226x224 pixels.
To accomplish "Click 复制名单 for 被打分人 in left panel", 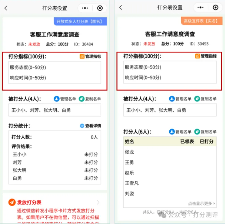I will click(90, 99).
